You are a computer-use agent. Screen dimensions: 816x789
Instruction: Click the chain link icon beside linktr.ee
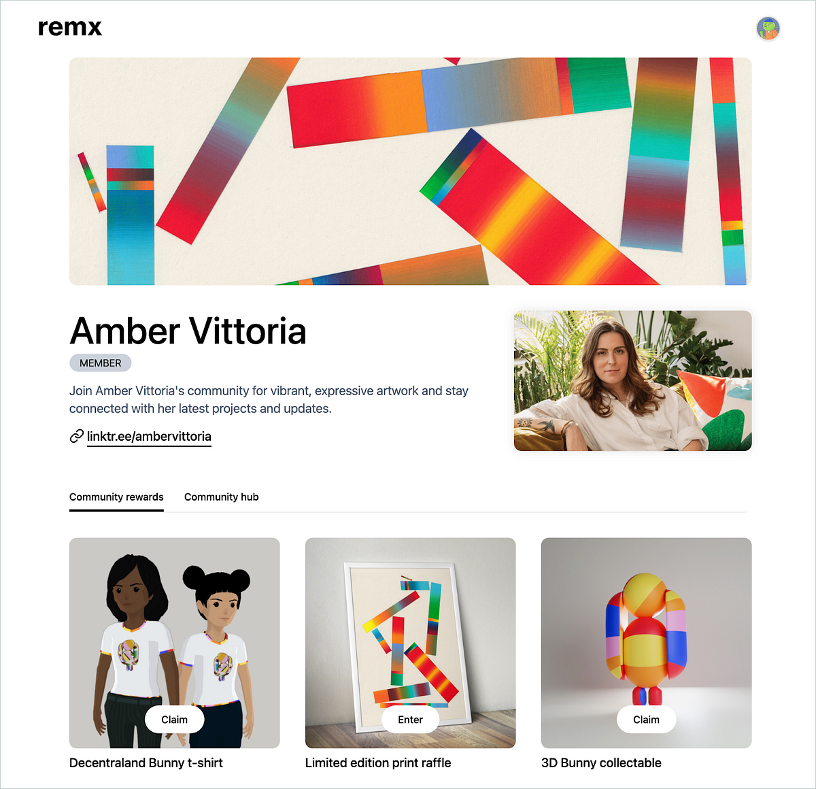click(x=76, y=436)
